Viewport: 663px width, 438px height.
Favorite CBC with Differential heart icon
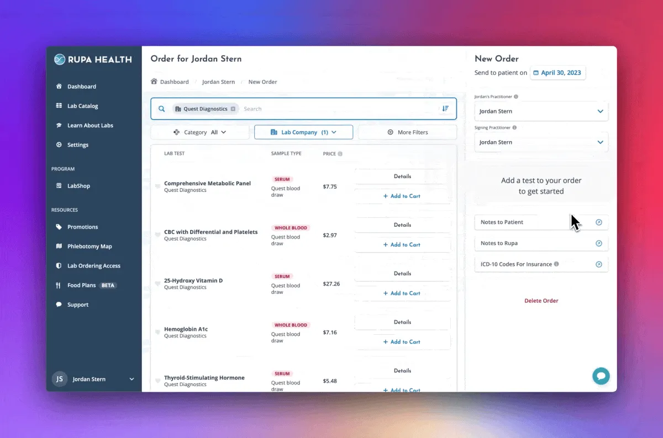(x=157, y=235)
